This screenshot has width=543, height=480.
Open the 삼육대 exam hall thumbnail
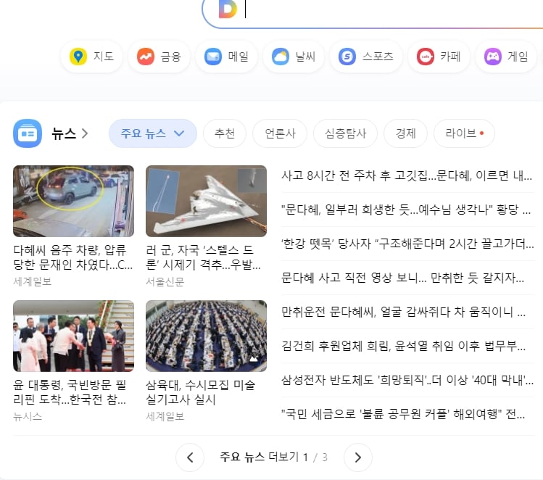tap(206, 336)
